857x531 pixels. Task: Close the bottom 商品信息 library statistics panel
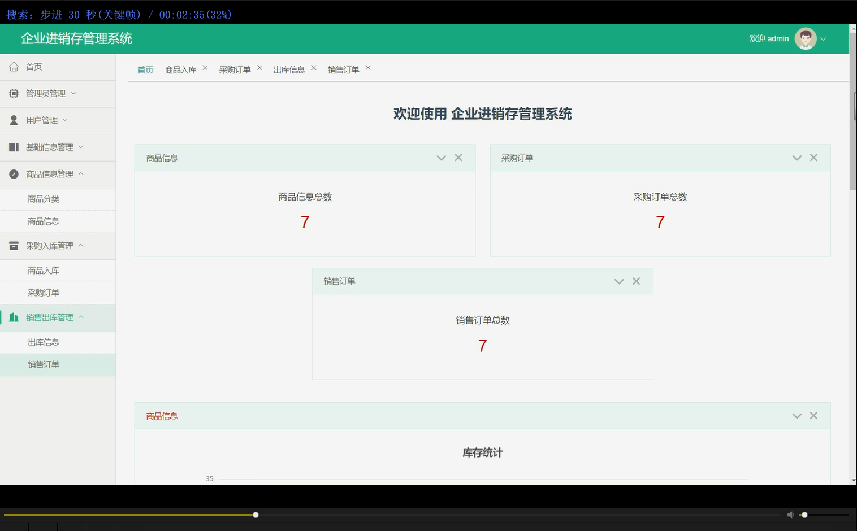pyautogui.click(x=813, y=415)
